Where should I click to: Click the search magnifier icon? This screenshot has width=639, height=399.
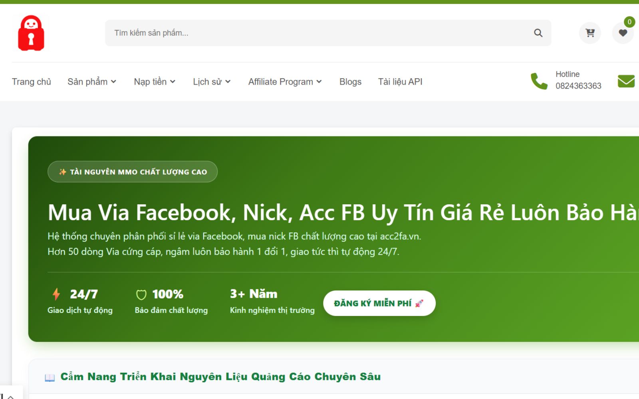click(x=538, y=33)
